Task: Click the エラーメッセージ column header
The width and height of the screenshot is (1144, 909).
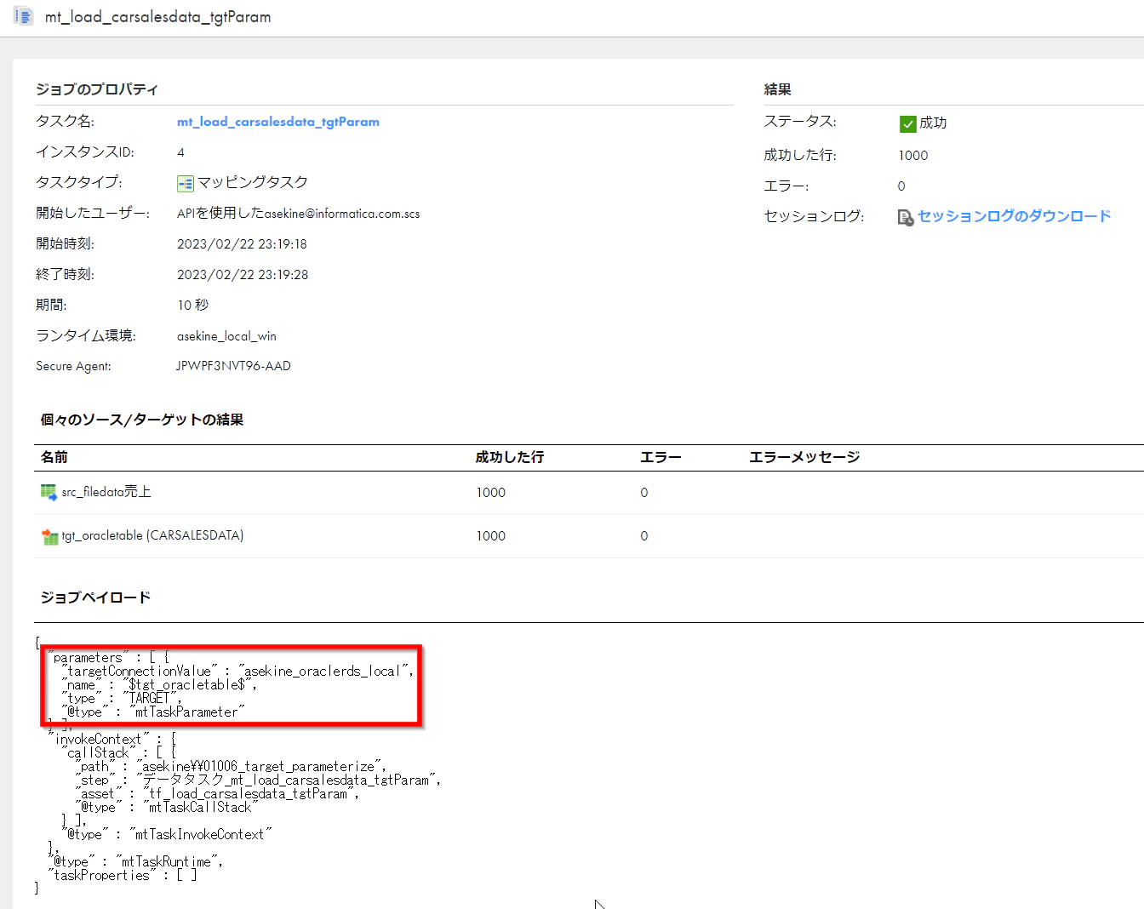Action: coord(804,457)
